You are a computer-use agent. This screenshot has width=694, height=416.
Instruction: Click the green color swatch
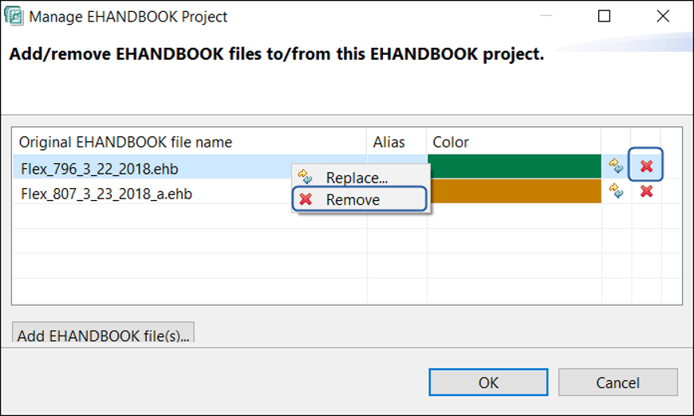[515, 166]
